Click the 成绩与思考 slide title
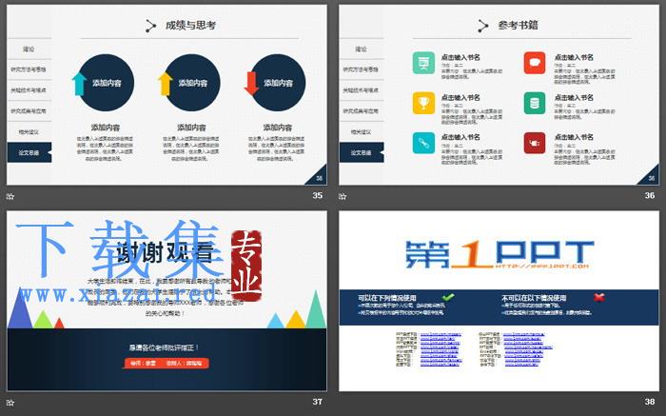The width and height of the screenshot is (666, 416). tap(190, 26)
